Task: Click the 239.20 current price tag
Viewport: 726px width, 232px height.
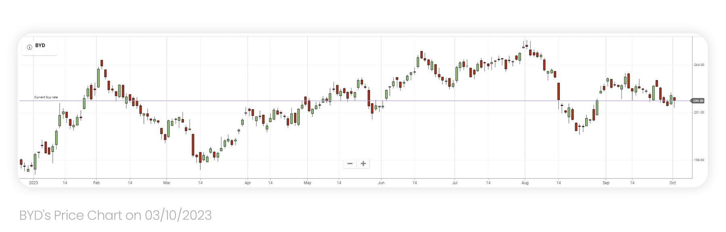Action: point(698,101)
